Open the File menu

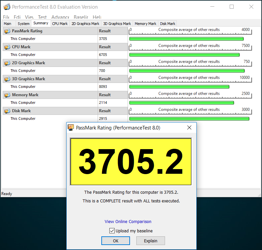[6, 17]
